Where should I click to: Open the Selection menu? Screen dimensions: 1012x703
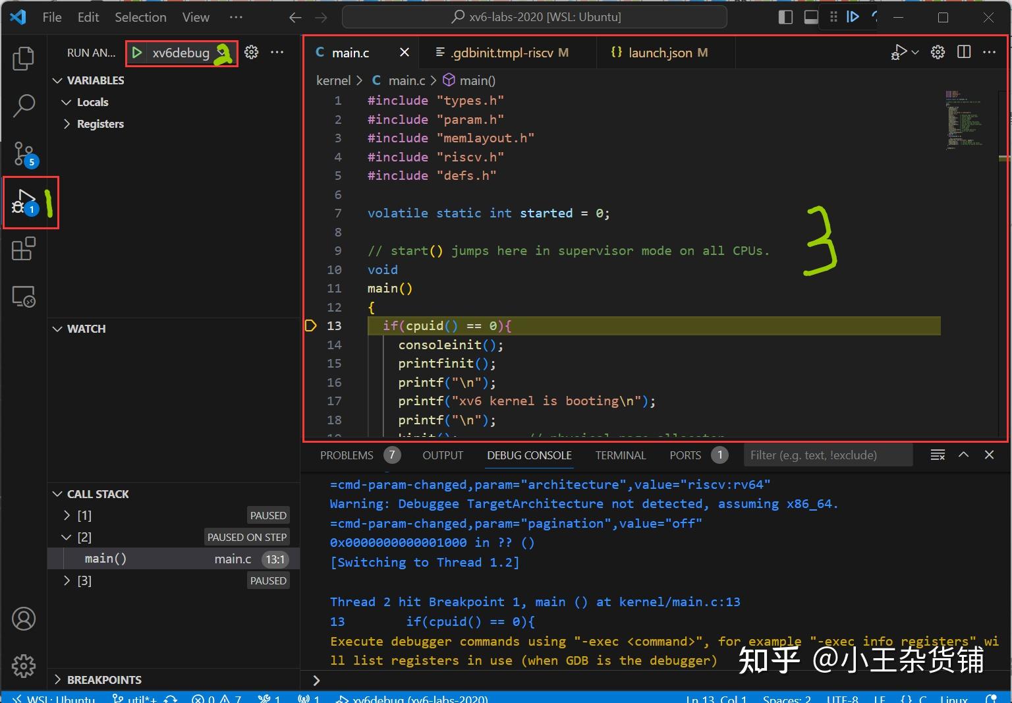(x=140, y=17)
